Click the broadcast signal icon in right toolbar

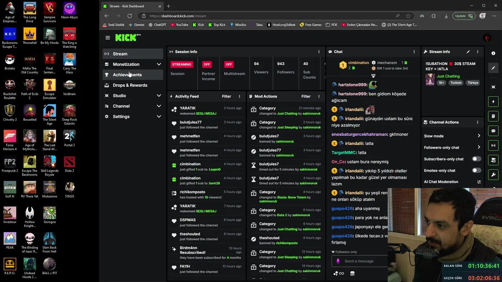click(493, 145)
